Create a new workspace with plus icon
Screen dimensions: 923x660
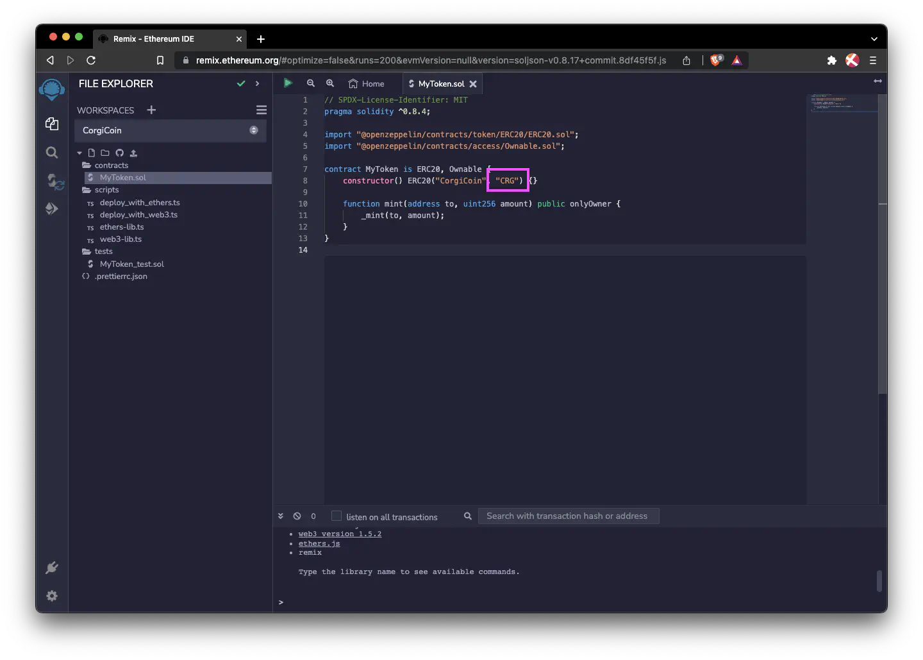tap(151, 110)
